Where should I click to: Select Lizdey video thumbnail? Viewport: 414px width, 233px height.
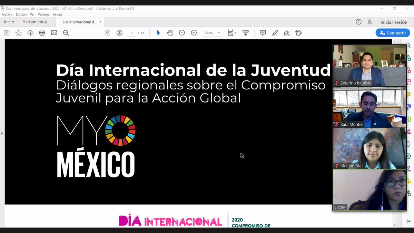(x=369, y=190)
